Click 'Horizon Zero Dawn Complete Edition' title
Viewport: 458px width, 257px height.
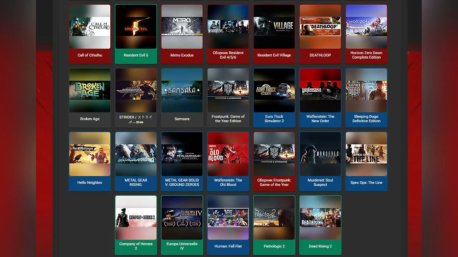click(x=366, y=55)
